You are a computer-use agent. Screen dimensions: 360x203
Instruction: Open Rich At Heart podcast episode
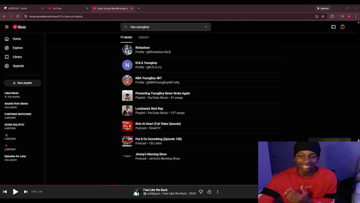tap(201, 126)
